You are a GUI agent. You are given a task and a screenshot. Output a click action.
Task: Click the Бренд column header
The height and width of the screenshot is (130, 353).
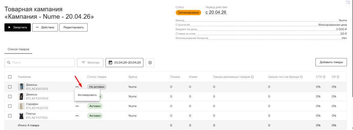[x=133, y=77]
